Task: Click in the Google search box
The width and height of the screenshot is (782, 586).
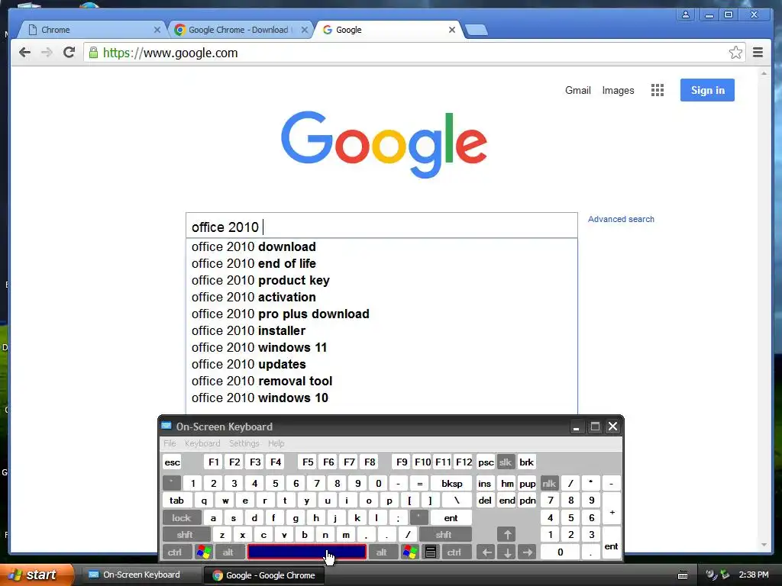Action: coord(382,226)
